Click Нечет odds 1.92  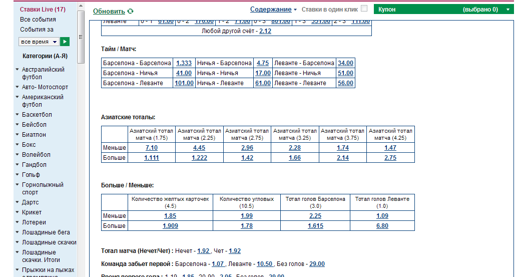pyautogui.click(x=203, y=251)
